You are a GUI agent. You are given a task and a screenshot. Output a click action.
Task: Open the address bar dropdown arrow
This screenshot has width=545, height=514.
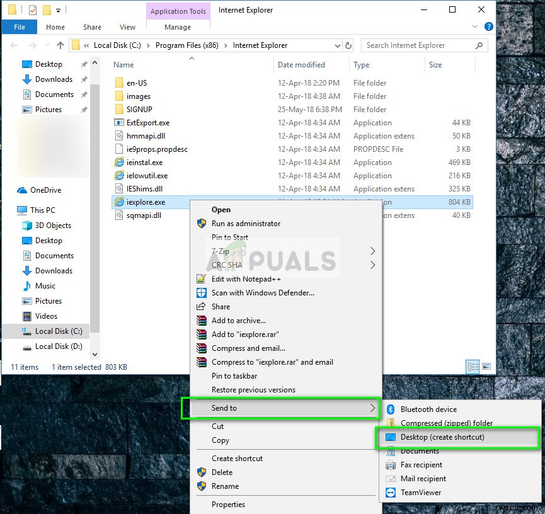coord(336,45)
